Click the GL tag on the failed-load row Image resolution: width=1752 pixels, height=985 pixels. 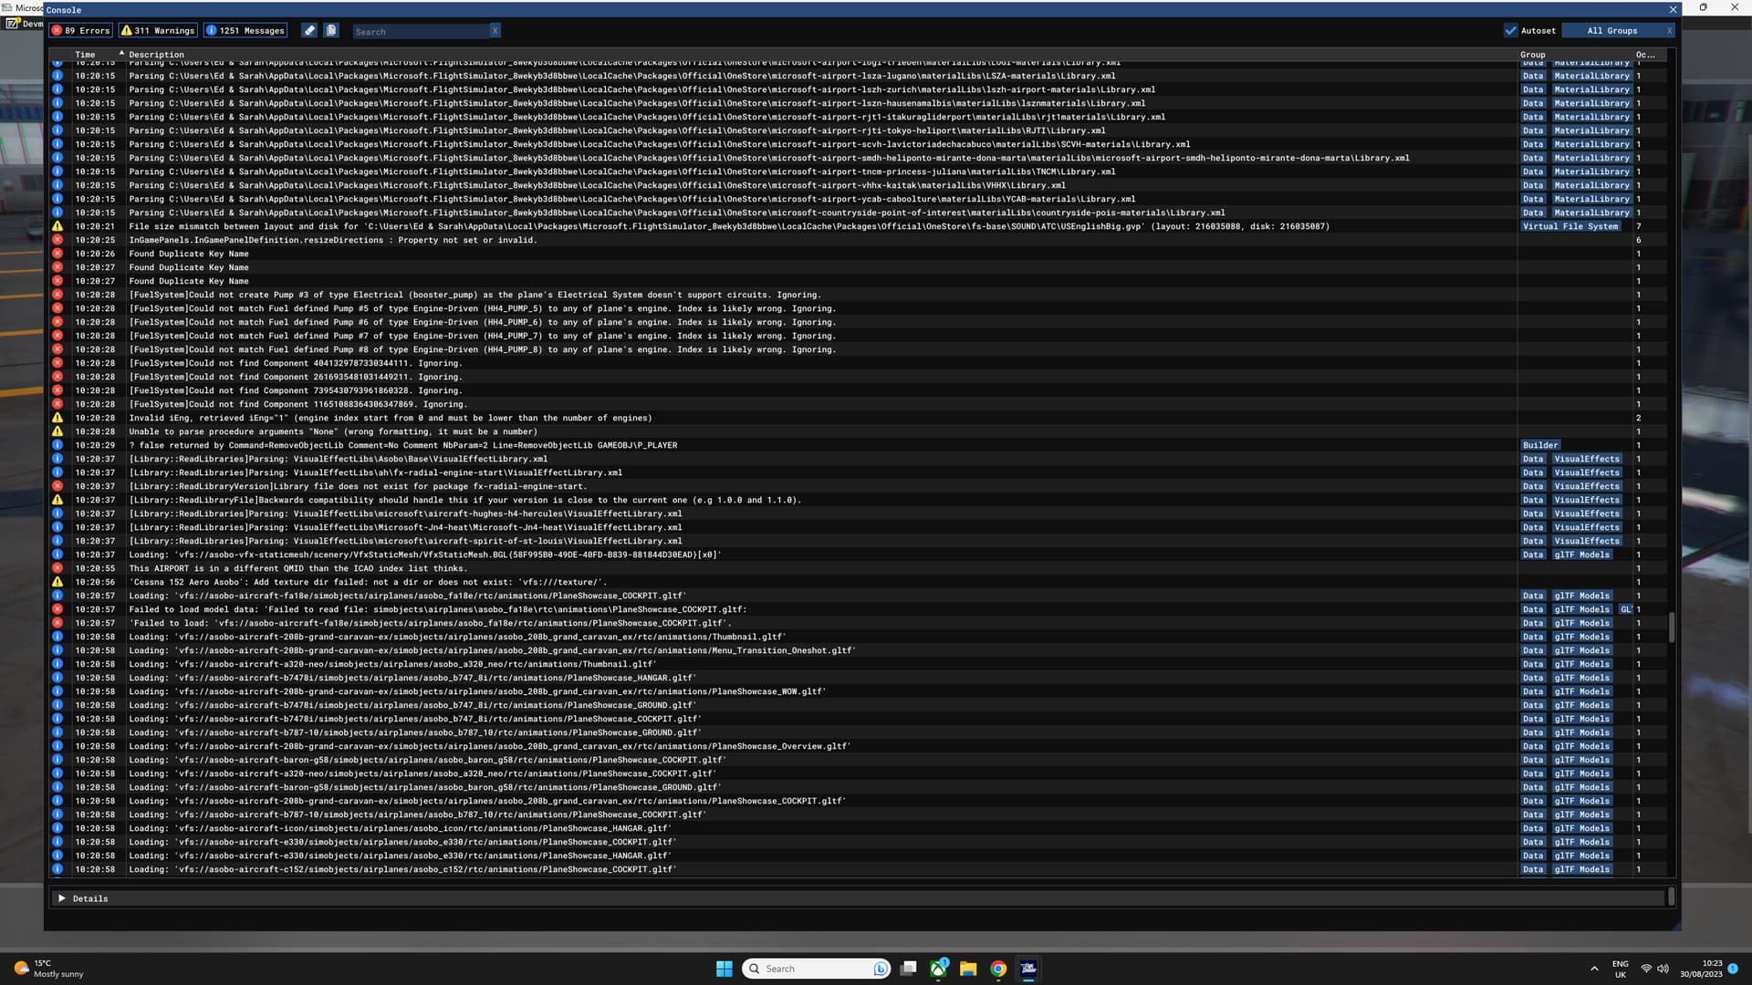coord(1625,609)
